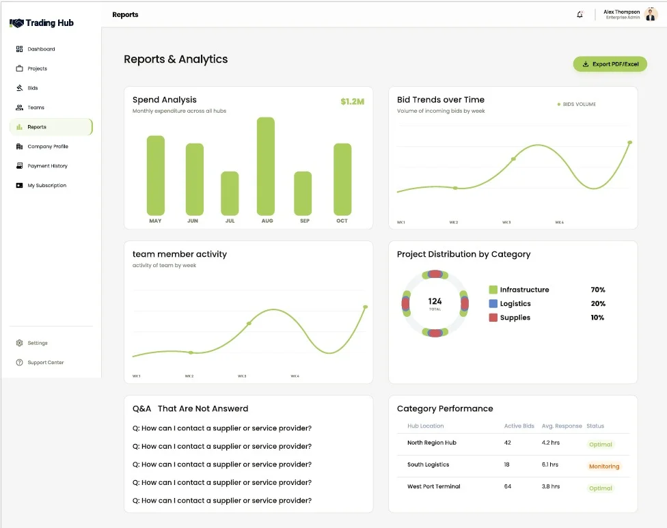Click the Payment History icon
Viewport: 667px width, 528px height.
coord(19,166)
